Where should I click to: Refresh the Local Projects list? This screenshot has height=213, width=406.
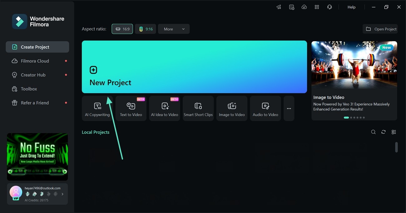pyautogui.click(x=384, y=132)
